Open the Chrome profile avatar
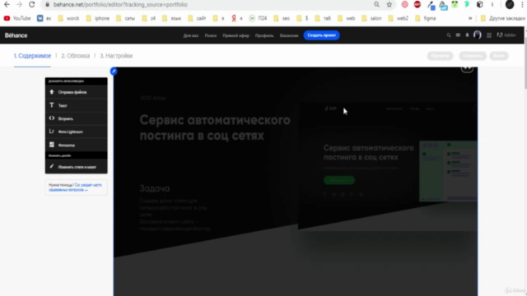The width and height of the screenshot is (527, 296). tap(510, 5)
